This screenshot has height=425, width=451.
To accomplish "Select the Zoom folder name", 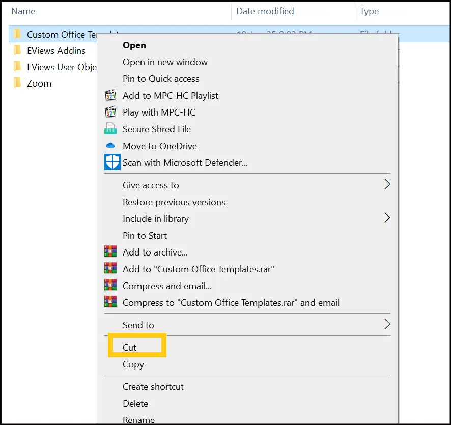I will (x=39, y=83).
